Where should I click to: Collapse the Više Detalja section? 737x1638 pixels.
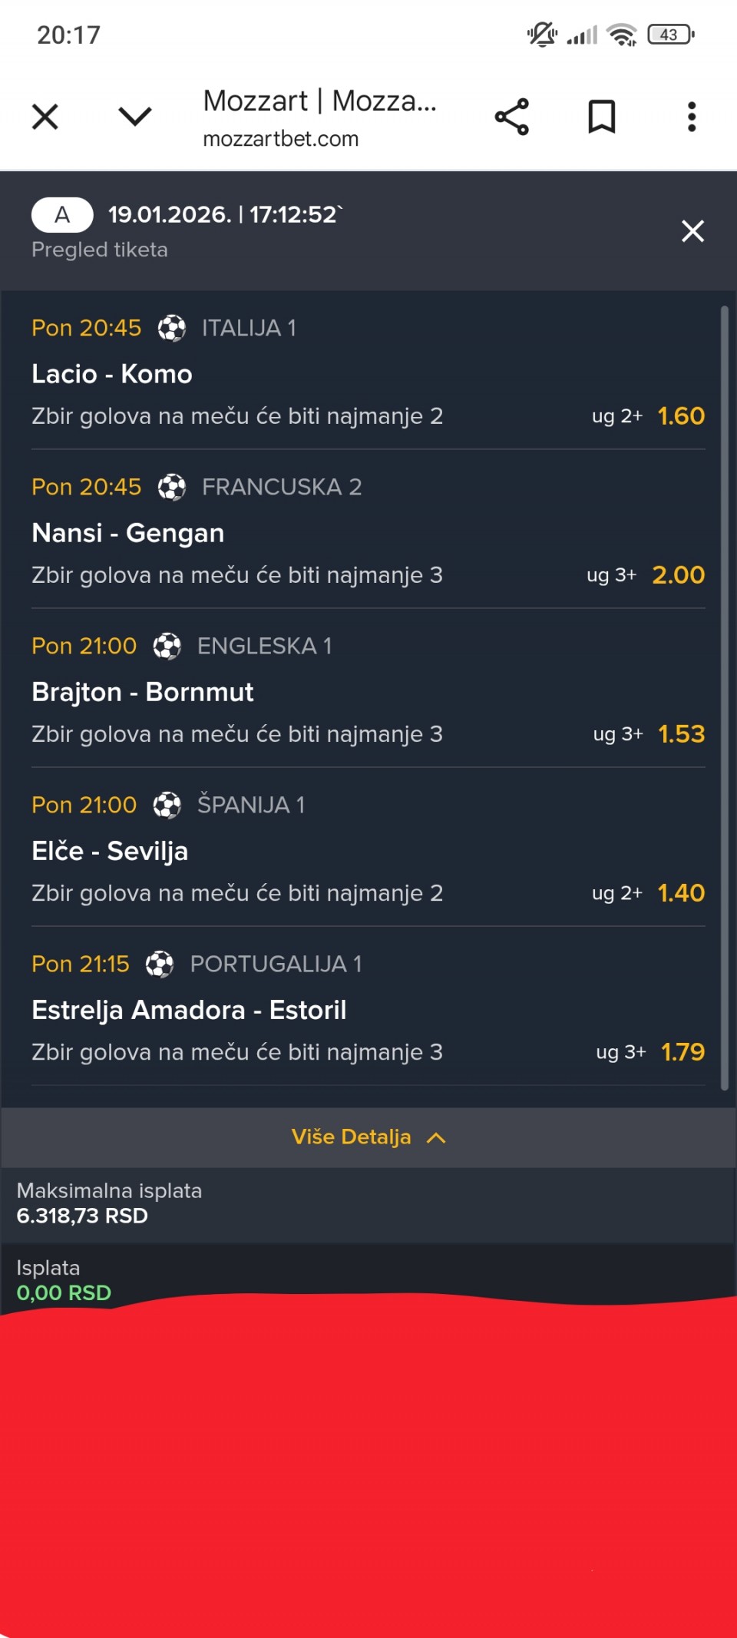[x=368, y=1137]
